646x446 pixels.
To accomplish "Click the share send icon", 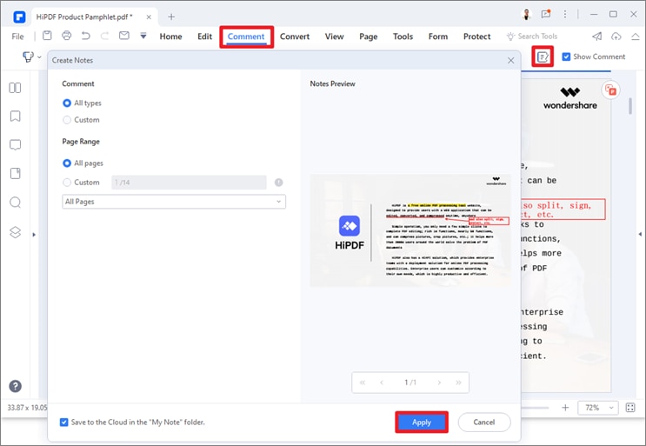I will click(x=597, y=37).
